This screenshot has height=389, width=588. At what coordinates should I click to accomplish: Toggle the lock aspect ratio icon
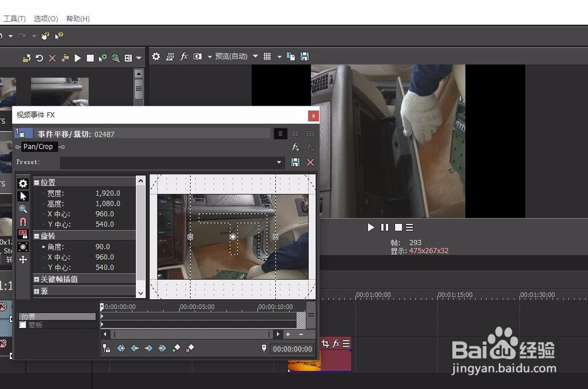click(x=23, y=234)
